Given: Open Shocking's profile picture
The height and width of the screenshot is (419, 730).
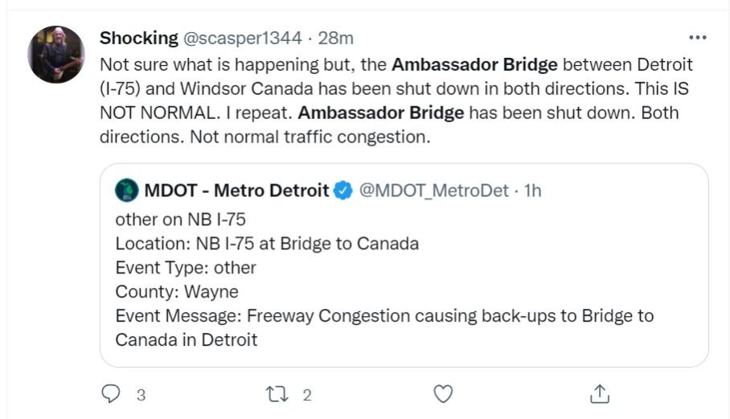Looking at the screenshot, I should click(55, 54).
